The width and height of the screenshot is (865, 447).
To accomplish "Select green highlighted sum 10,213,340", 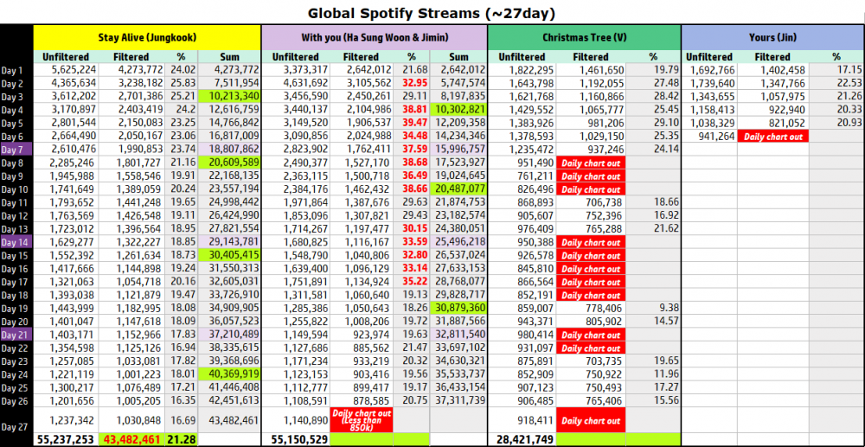I will [x=229, y=97].
